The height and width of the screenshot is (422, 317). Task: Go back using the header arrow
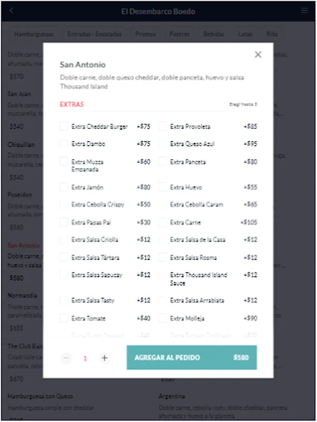pos(11,11)
